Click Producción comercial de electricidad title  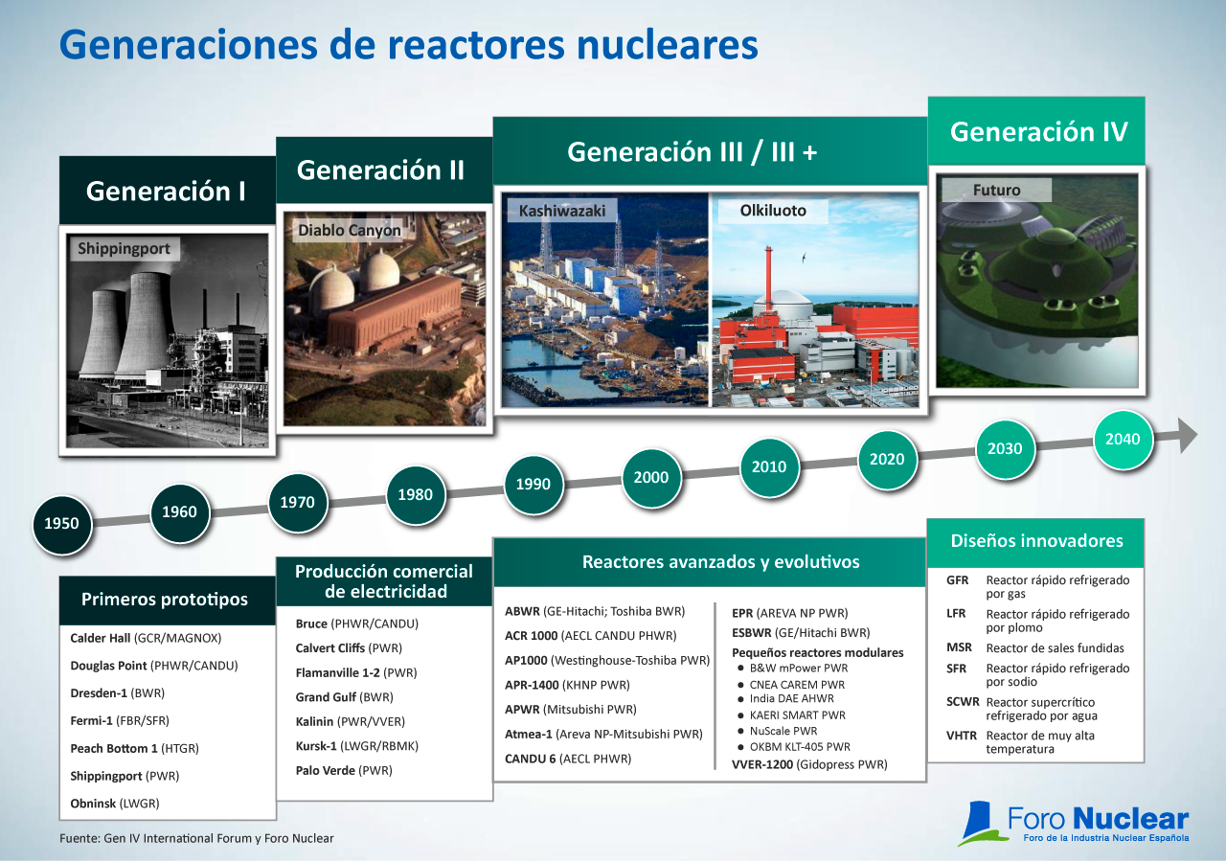click(x=384, y=581)
